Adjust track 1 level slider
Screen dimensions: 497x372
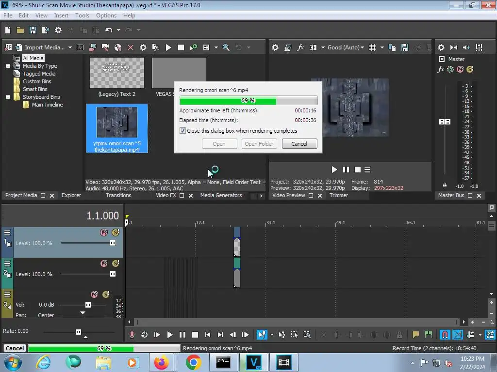coord(113,243)
